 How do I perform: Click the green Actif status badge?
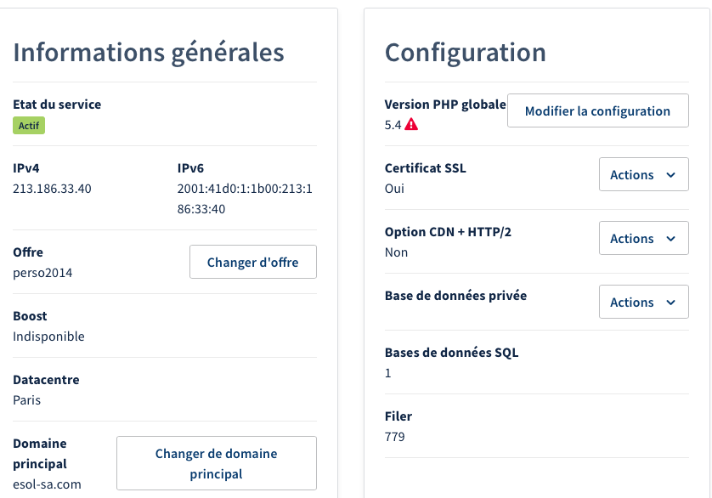(29, 126)
